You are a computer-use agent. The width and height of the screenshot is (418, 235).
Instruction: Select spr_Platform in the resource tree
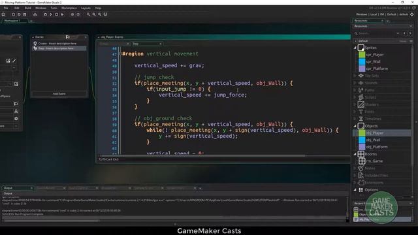377,69
